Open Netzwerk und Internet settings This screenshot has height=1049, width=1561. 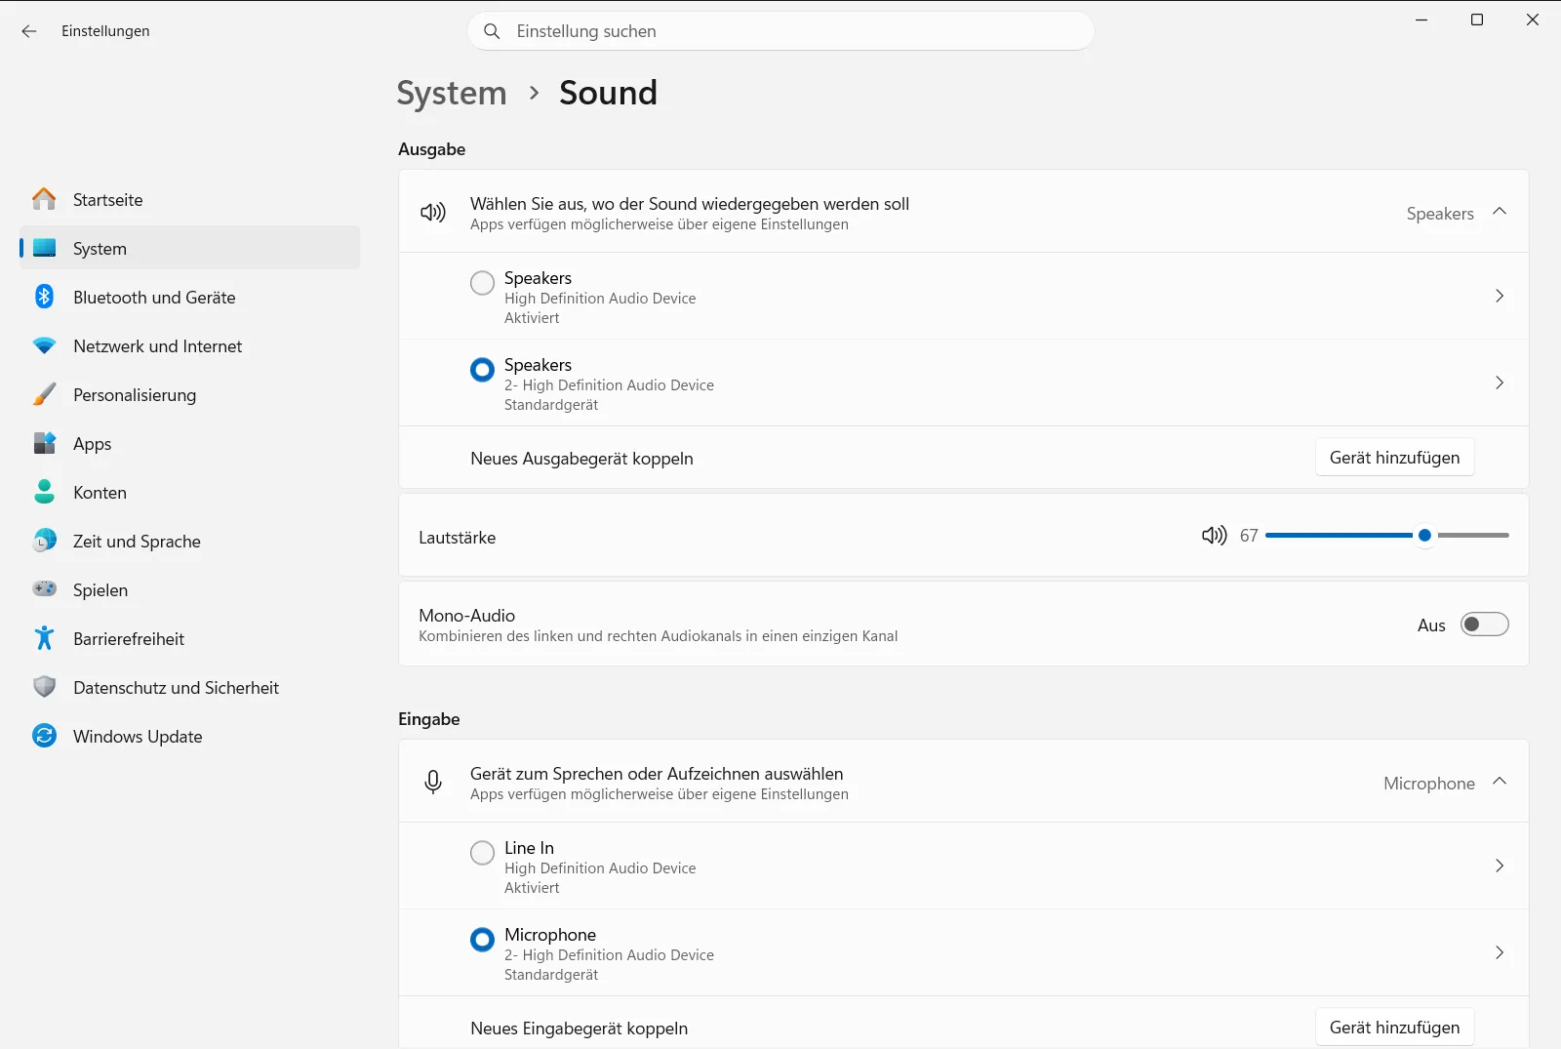click(x=190, y=345)
